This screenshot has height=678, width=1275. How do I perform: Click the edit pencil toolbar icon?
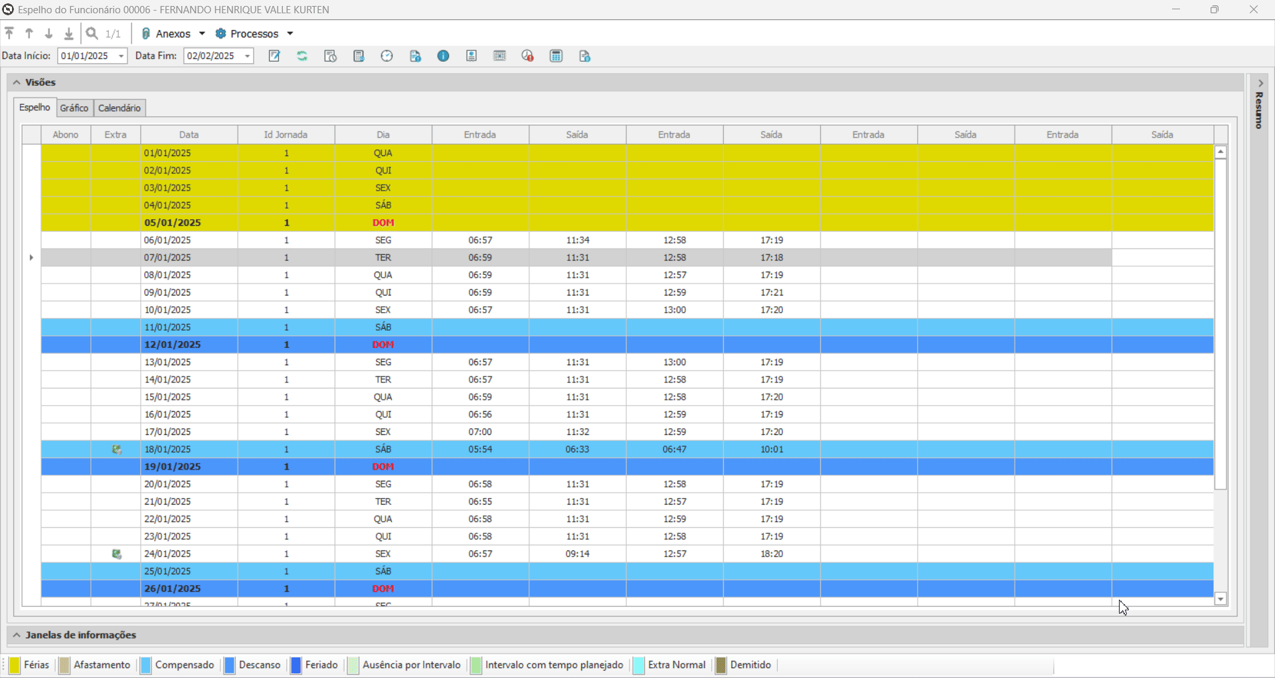(x=274, y=56)
